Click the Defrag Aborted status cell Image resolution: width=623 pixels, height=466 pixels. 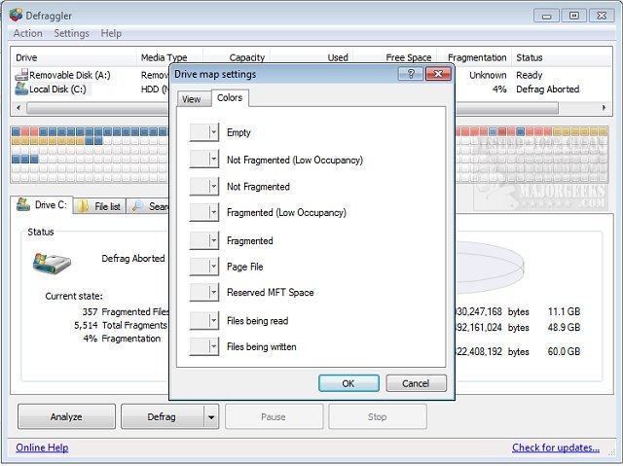coord(547,89)
